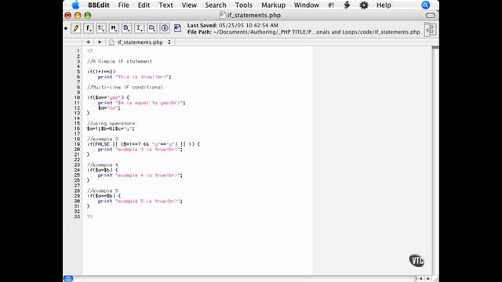Open the View menu

(x=189, y=5)
